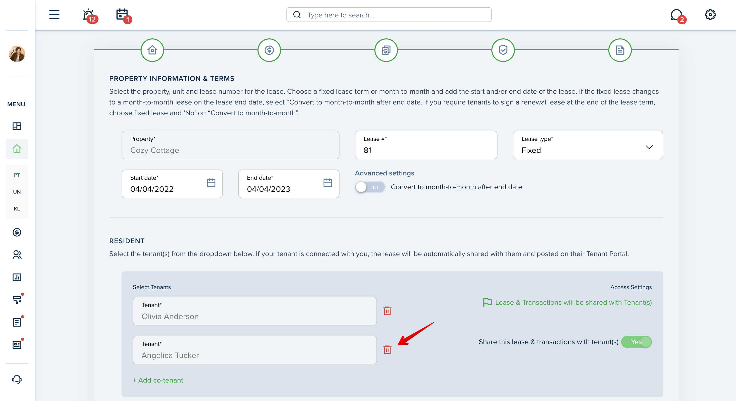Go to the final document step
This screenshot has height=401, width=736.
click(620, 50)
